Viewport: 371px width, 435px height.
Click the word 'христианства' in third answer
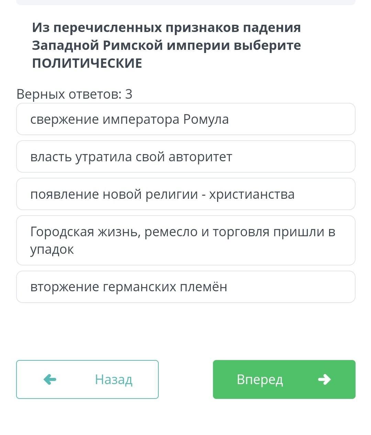[252, 194]
